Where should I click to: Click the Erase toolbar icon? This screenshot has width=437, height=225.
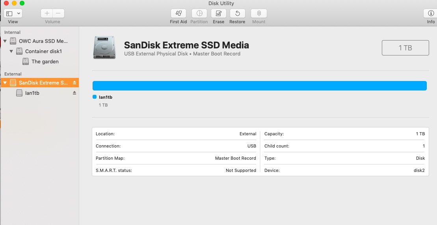[x=218, y=13]
